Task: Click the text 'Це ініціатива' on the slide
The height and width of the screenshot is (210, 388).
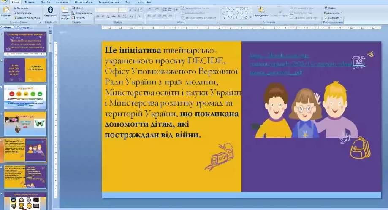Action: (x=133, y=50)
